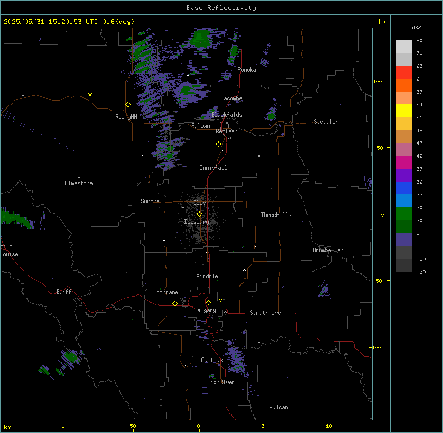Click the yellow diamond marker below Olds

[x=199, y=214]
